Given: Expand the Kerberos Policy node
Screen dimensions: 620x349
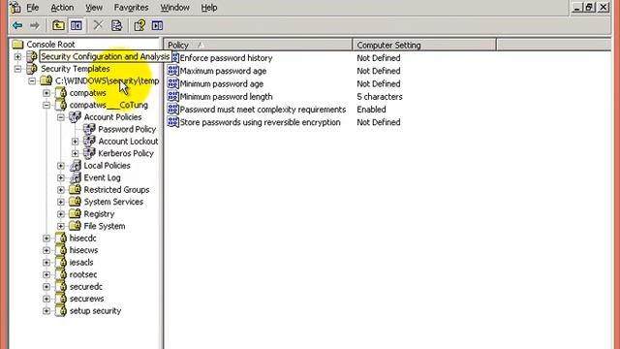Looking at the screenshot, I should click(76, 153).
